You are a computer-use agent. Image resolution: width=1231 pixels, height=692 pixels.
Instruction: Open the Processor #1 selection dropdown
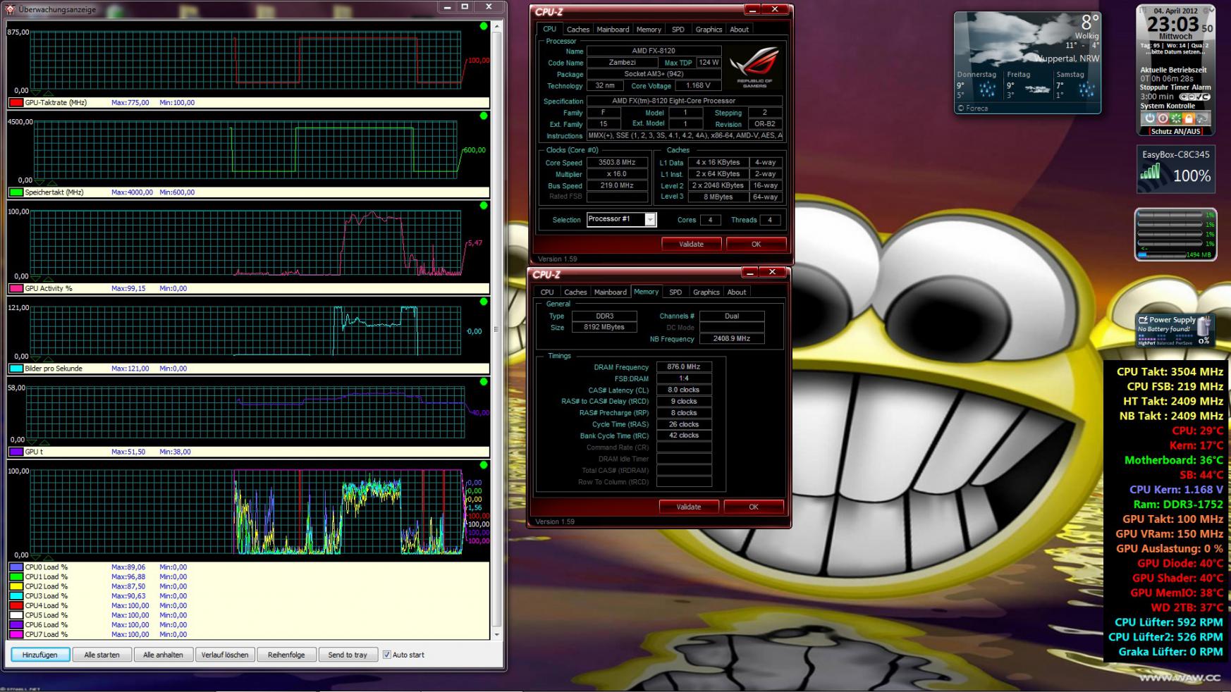pyautogui.click(x=650, y=220)
